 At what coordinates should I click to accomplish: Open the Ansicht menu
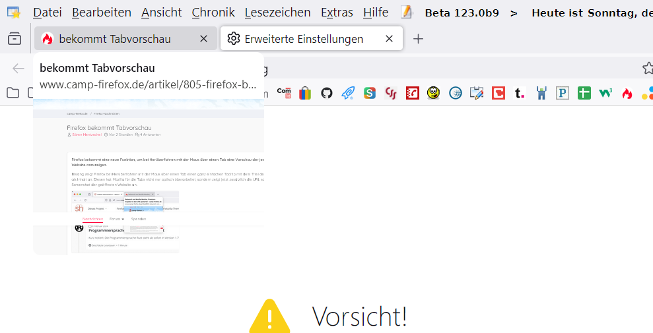[x=162, y=13]
